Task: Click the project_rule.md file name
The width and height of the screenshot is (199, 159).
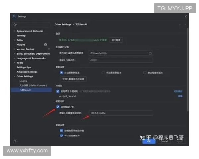Action: 67,96
